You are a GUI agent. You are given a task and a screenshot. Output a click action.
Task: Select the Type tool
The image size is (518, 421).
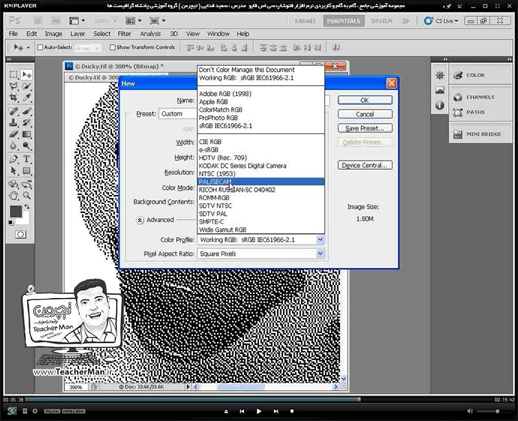27,159
